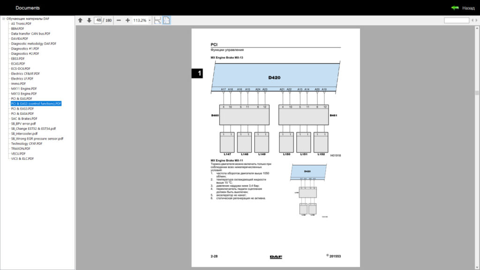The height and width of the screenshot is (270, 480).
Task: Open Electrics CF&XF.PDF
Action: pos(25,74)
